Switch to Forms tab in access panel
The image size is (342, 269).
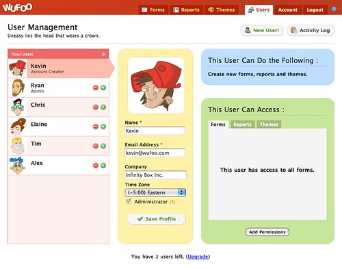218,125
